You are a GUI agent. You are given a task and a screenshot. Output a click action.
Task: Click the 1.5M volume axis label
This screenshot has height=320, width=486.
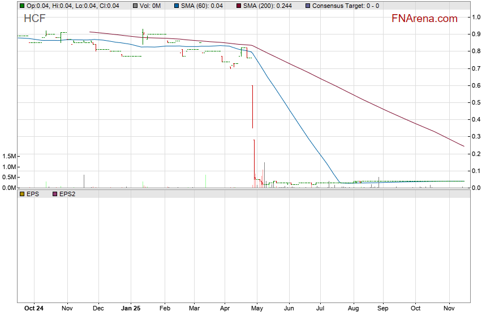pyautogui.click(x=9, y=156)
